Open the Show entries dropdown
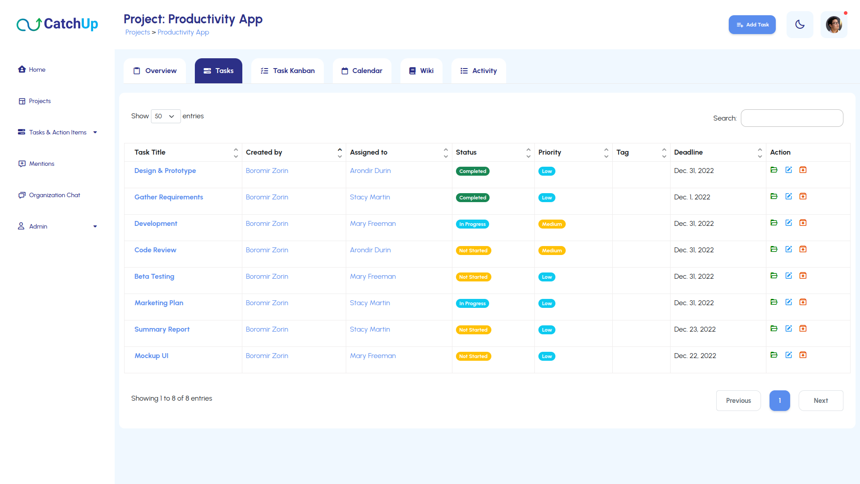 tap(165, 116)
